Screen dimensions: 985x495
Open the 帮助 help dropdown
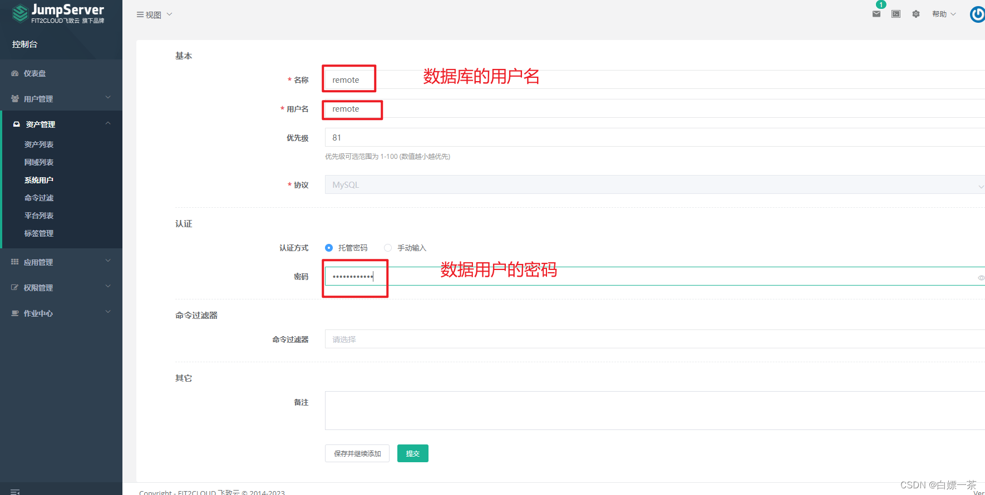pos(944,14)
